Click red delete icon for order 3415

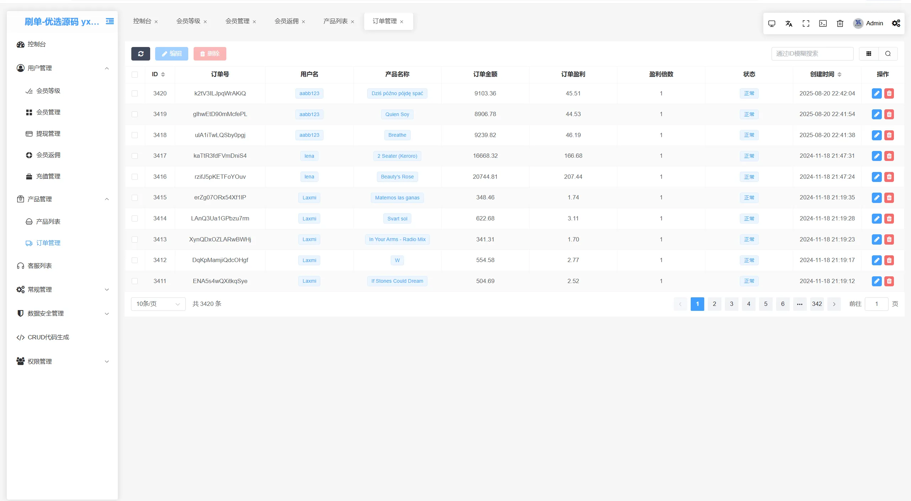pos(889,198)
